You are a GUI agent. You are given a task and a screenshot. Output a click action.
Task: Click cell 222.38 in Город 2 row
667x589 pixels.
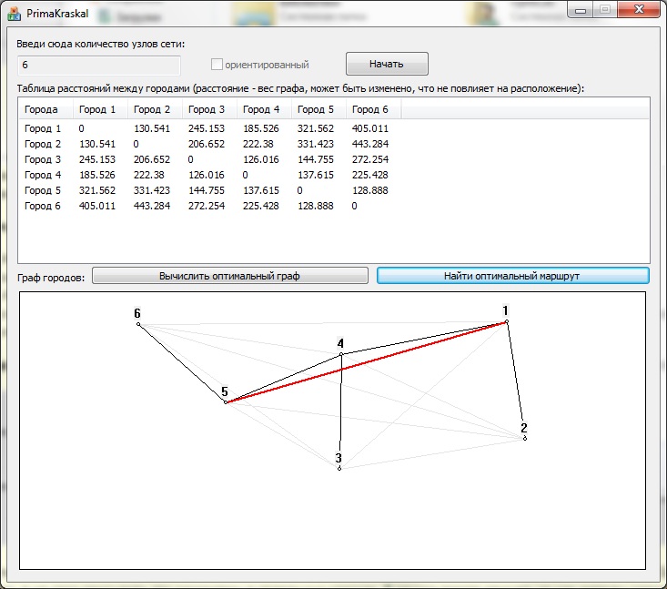pos(258,144)
